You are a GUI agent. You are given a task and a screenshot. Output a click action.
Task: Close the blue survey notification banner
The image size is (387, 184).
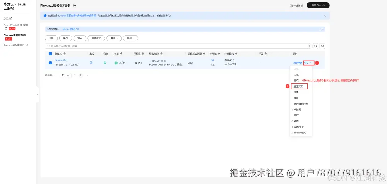pos(325,15)
